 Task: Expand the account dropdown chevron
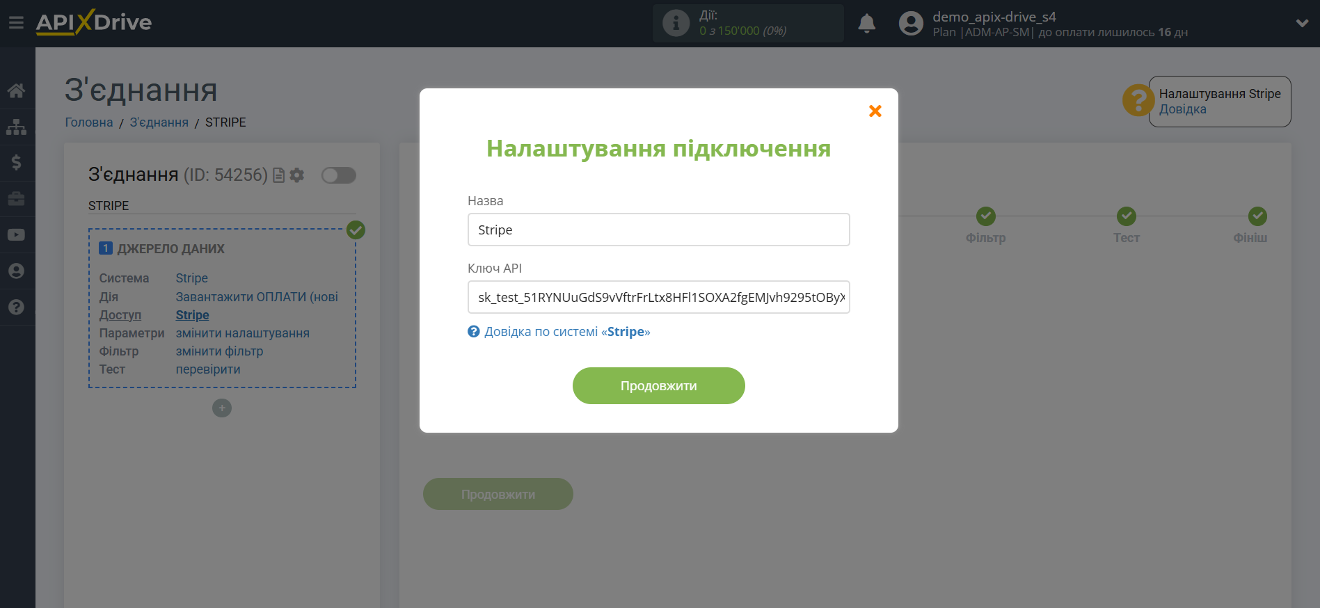pyautogui.click(x=1302, y=23)
